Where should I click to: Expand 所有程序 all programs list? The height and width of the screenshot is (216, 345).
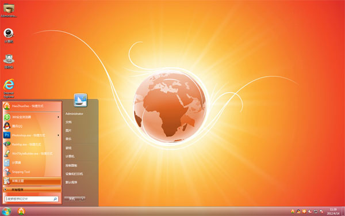pyautogui.click(x=32, y=190)
